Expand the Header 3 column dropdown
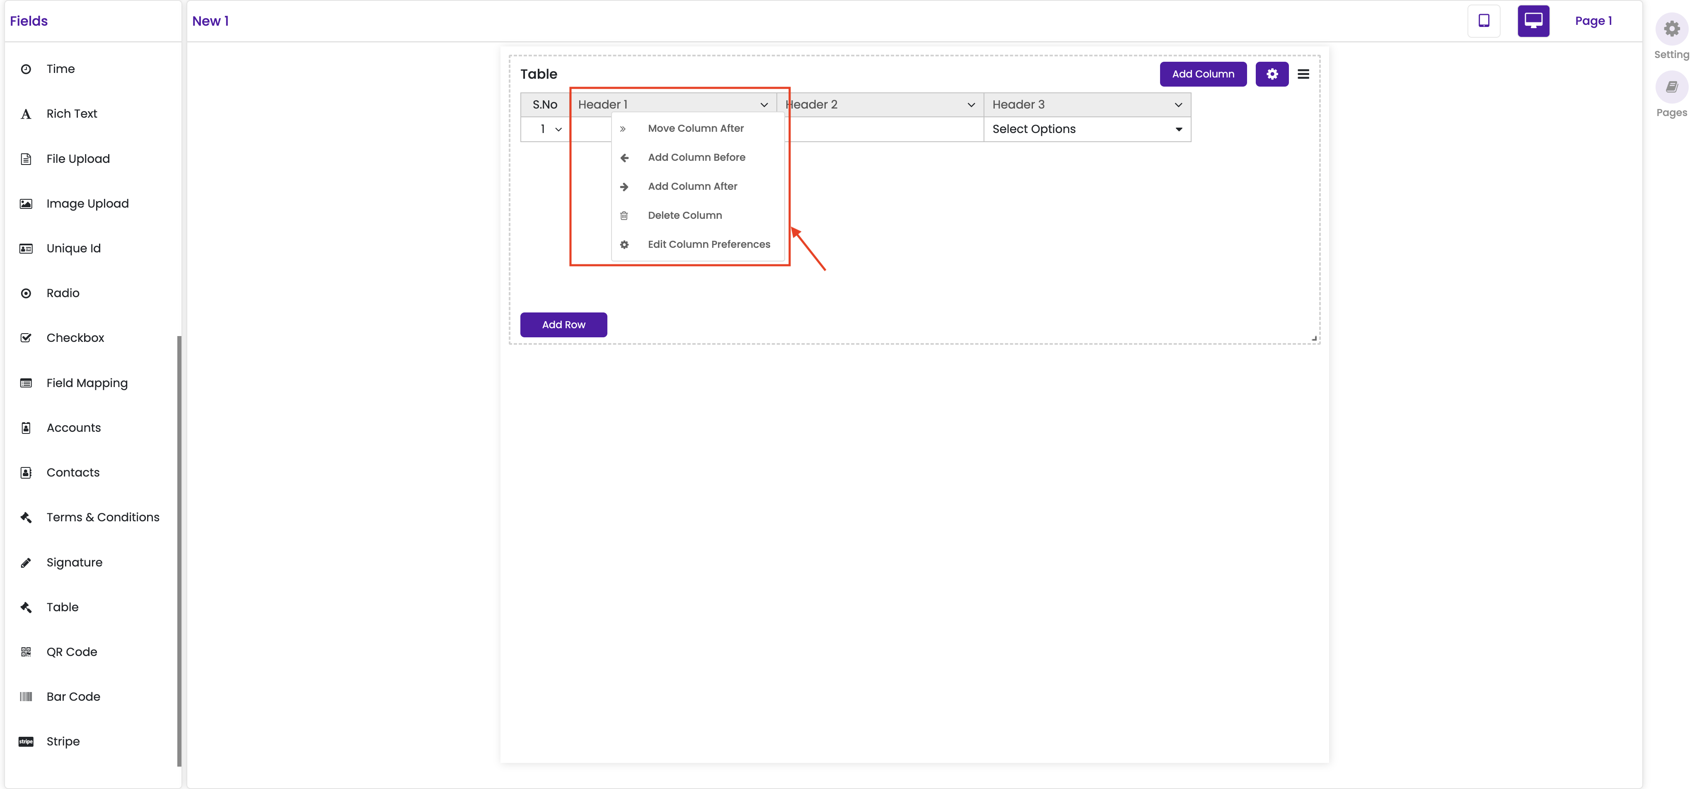Screen dimensions: 1697x789 tap(1178, 105)
